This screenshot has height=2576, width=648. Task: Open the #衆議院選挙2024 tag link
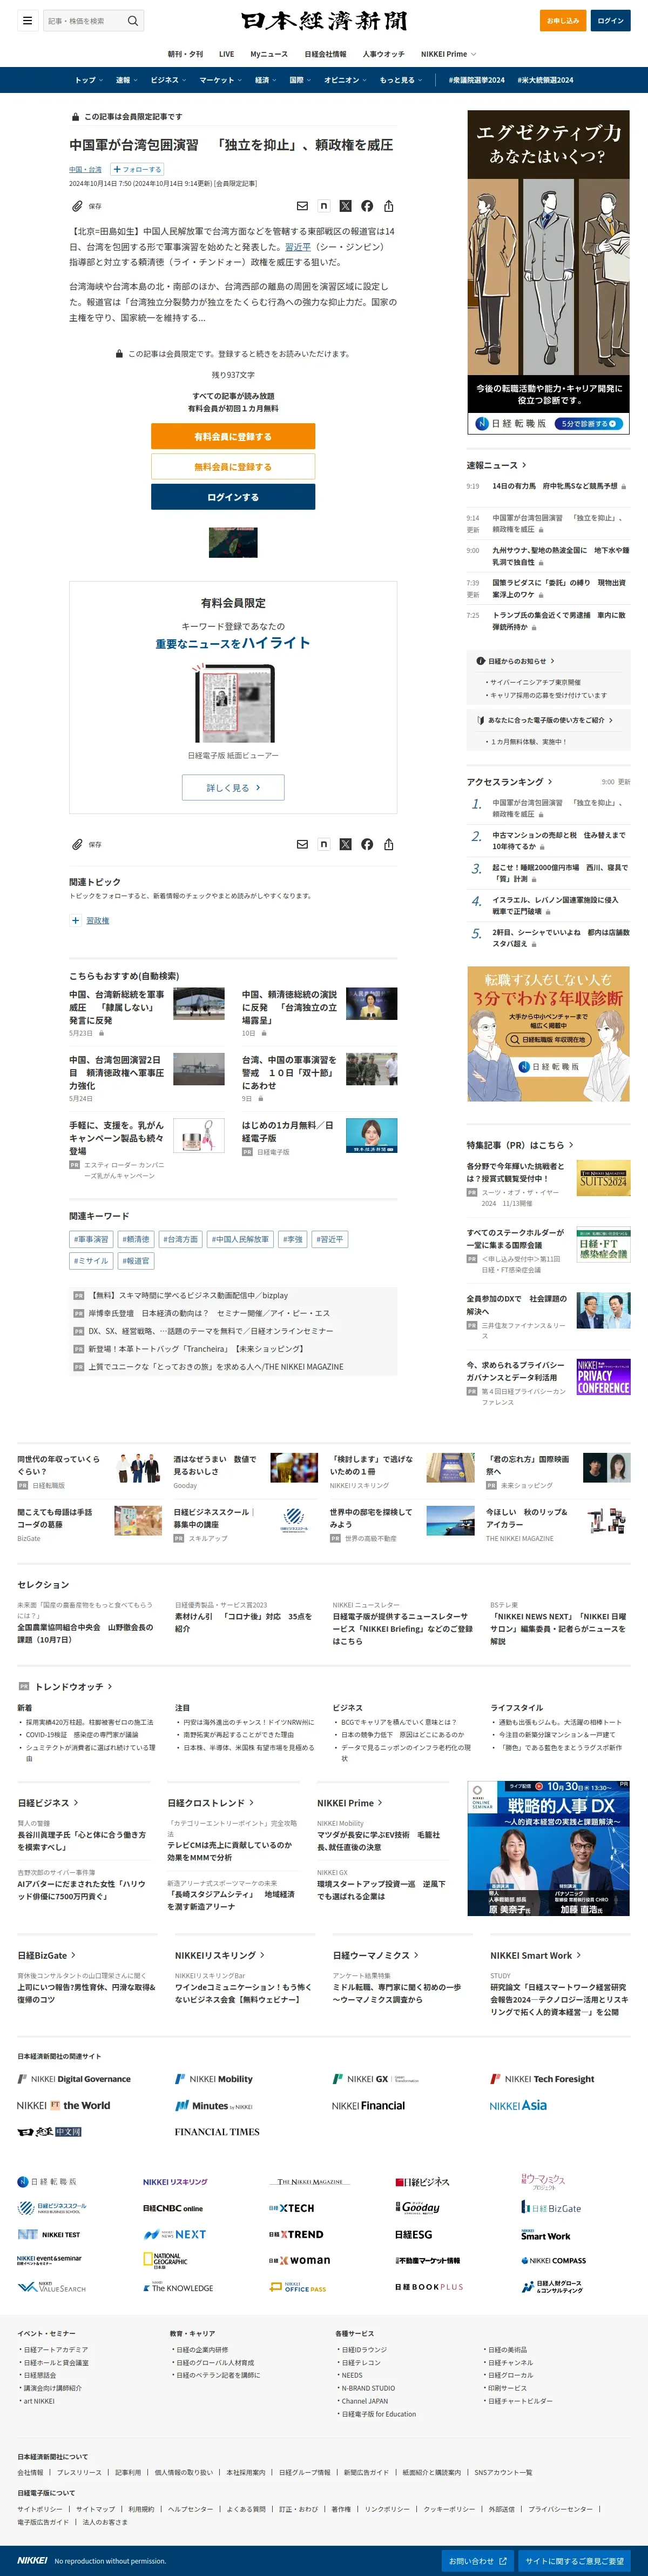[476, 80]
